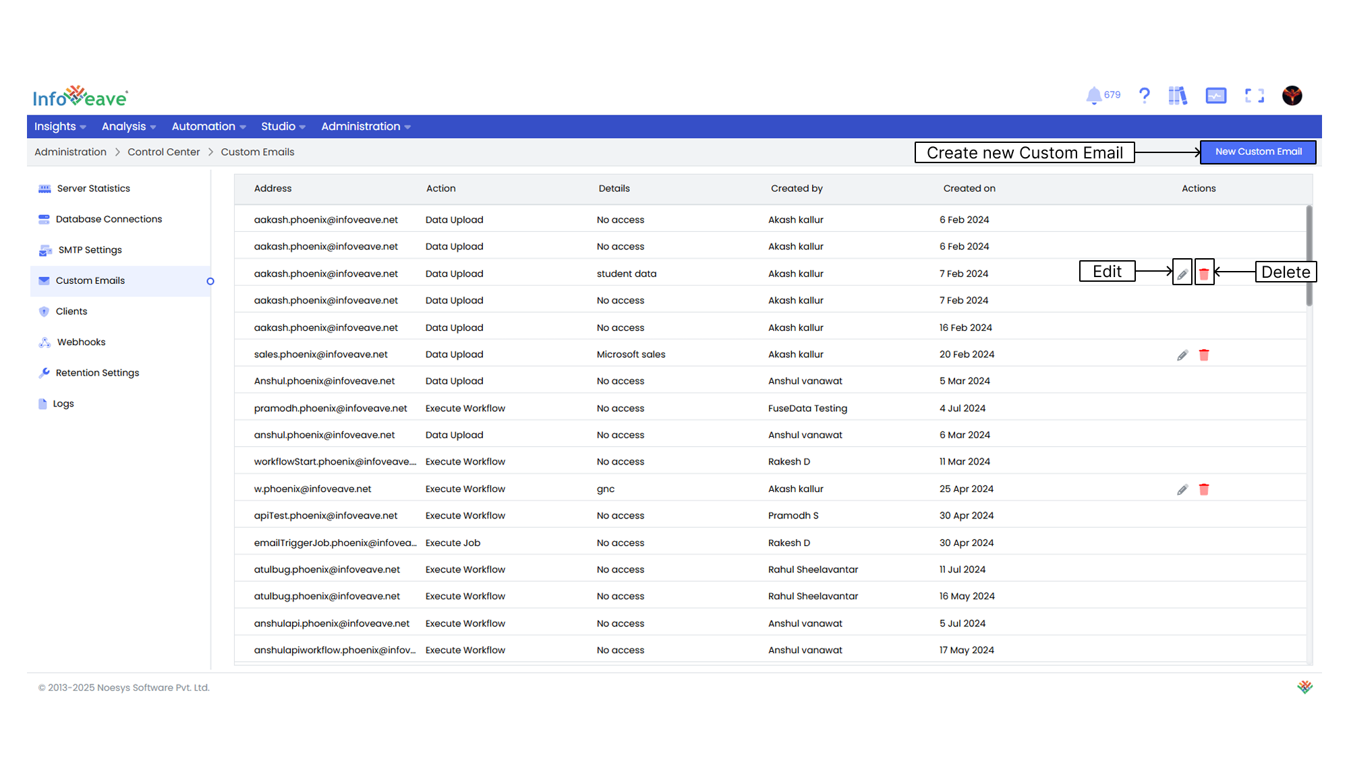
Task: Click the Microsoft sales details cell
Action: click(631, 355)
